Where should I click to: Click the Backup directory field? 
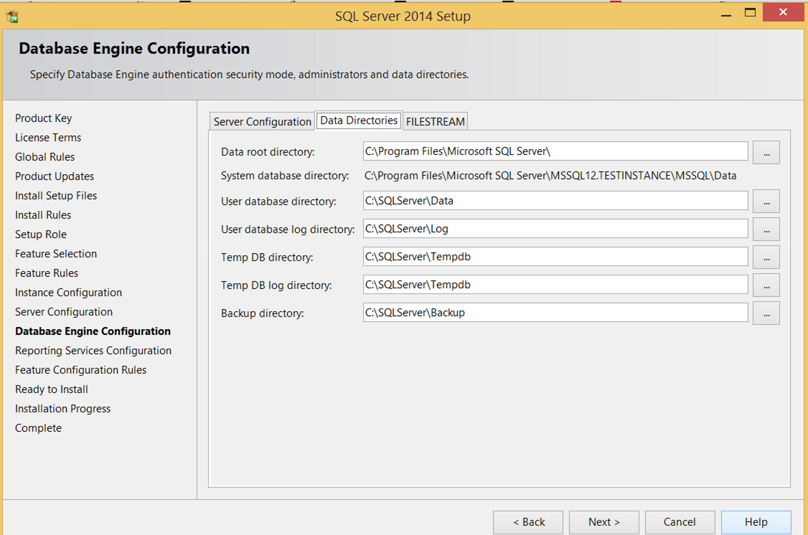tap(555, 313)
